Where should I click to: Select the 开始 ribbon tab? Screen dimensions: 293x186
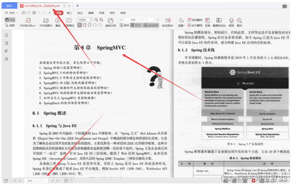[x=59, y=13]
